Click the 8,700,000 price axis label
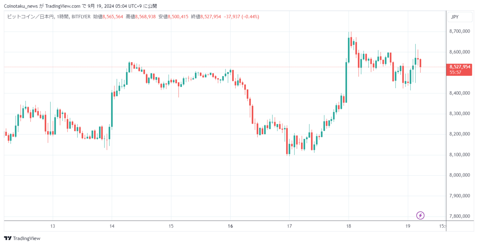Image resolution: width=478 pixels, height=245 pixels. point(459,32)
